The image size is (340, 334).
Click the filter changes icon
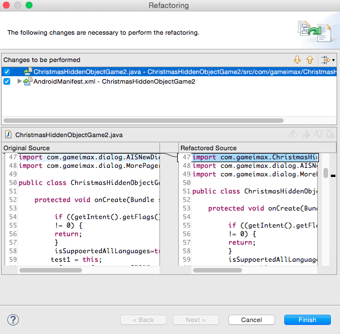pos(325,60)
